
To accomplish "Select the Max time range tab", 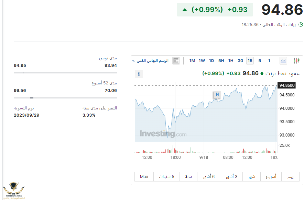I will point(144,177).
